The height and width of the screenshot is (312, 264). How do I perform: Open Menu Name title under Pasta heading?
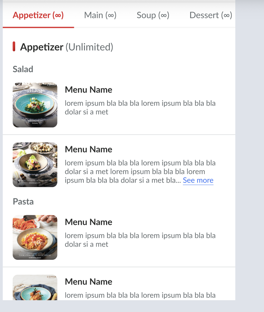pos(88,222)
